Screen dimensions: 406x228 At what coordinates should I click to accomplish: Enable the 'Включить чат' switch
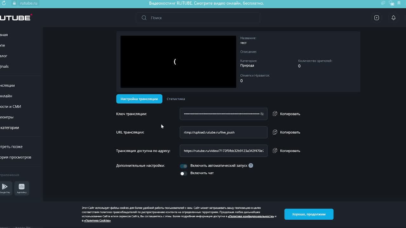coord(184,173)
